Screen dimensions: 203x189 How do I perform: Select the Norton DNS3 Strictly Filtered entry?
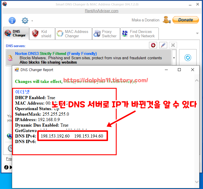point(89,58)
